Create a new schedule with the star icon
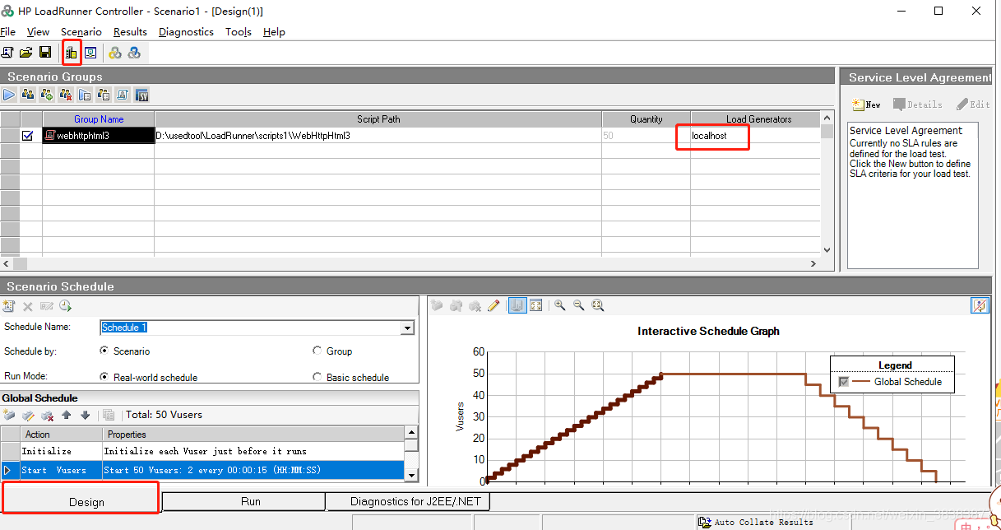This screenshot has height=530, width=1001. 9,306
